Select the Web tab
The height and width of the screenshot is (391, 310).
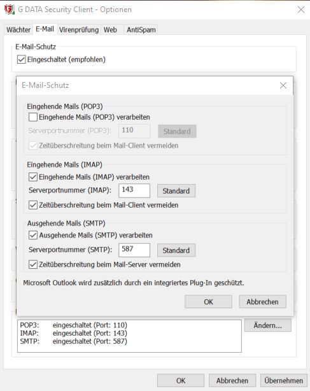point(110,30)
